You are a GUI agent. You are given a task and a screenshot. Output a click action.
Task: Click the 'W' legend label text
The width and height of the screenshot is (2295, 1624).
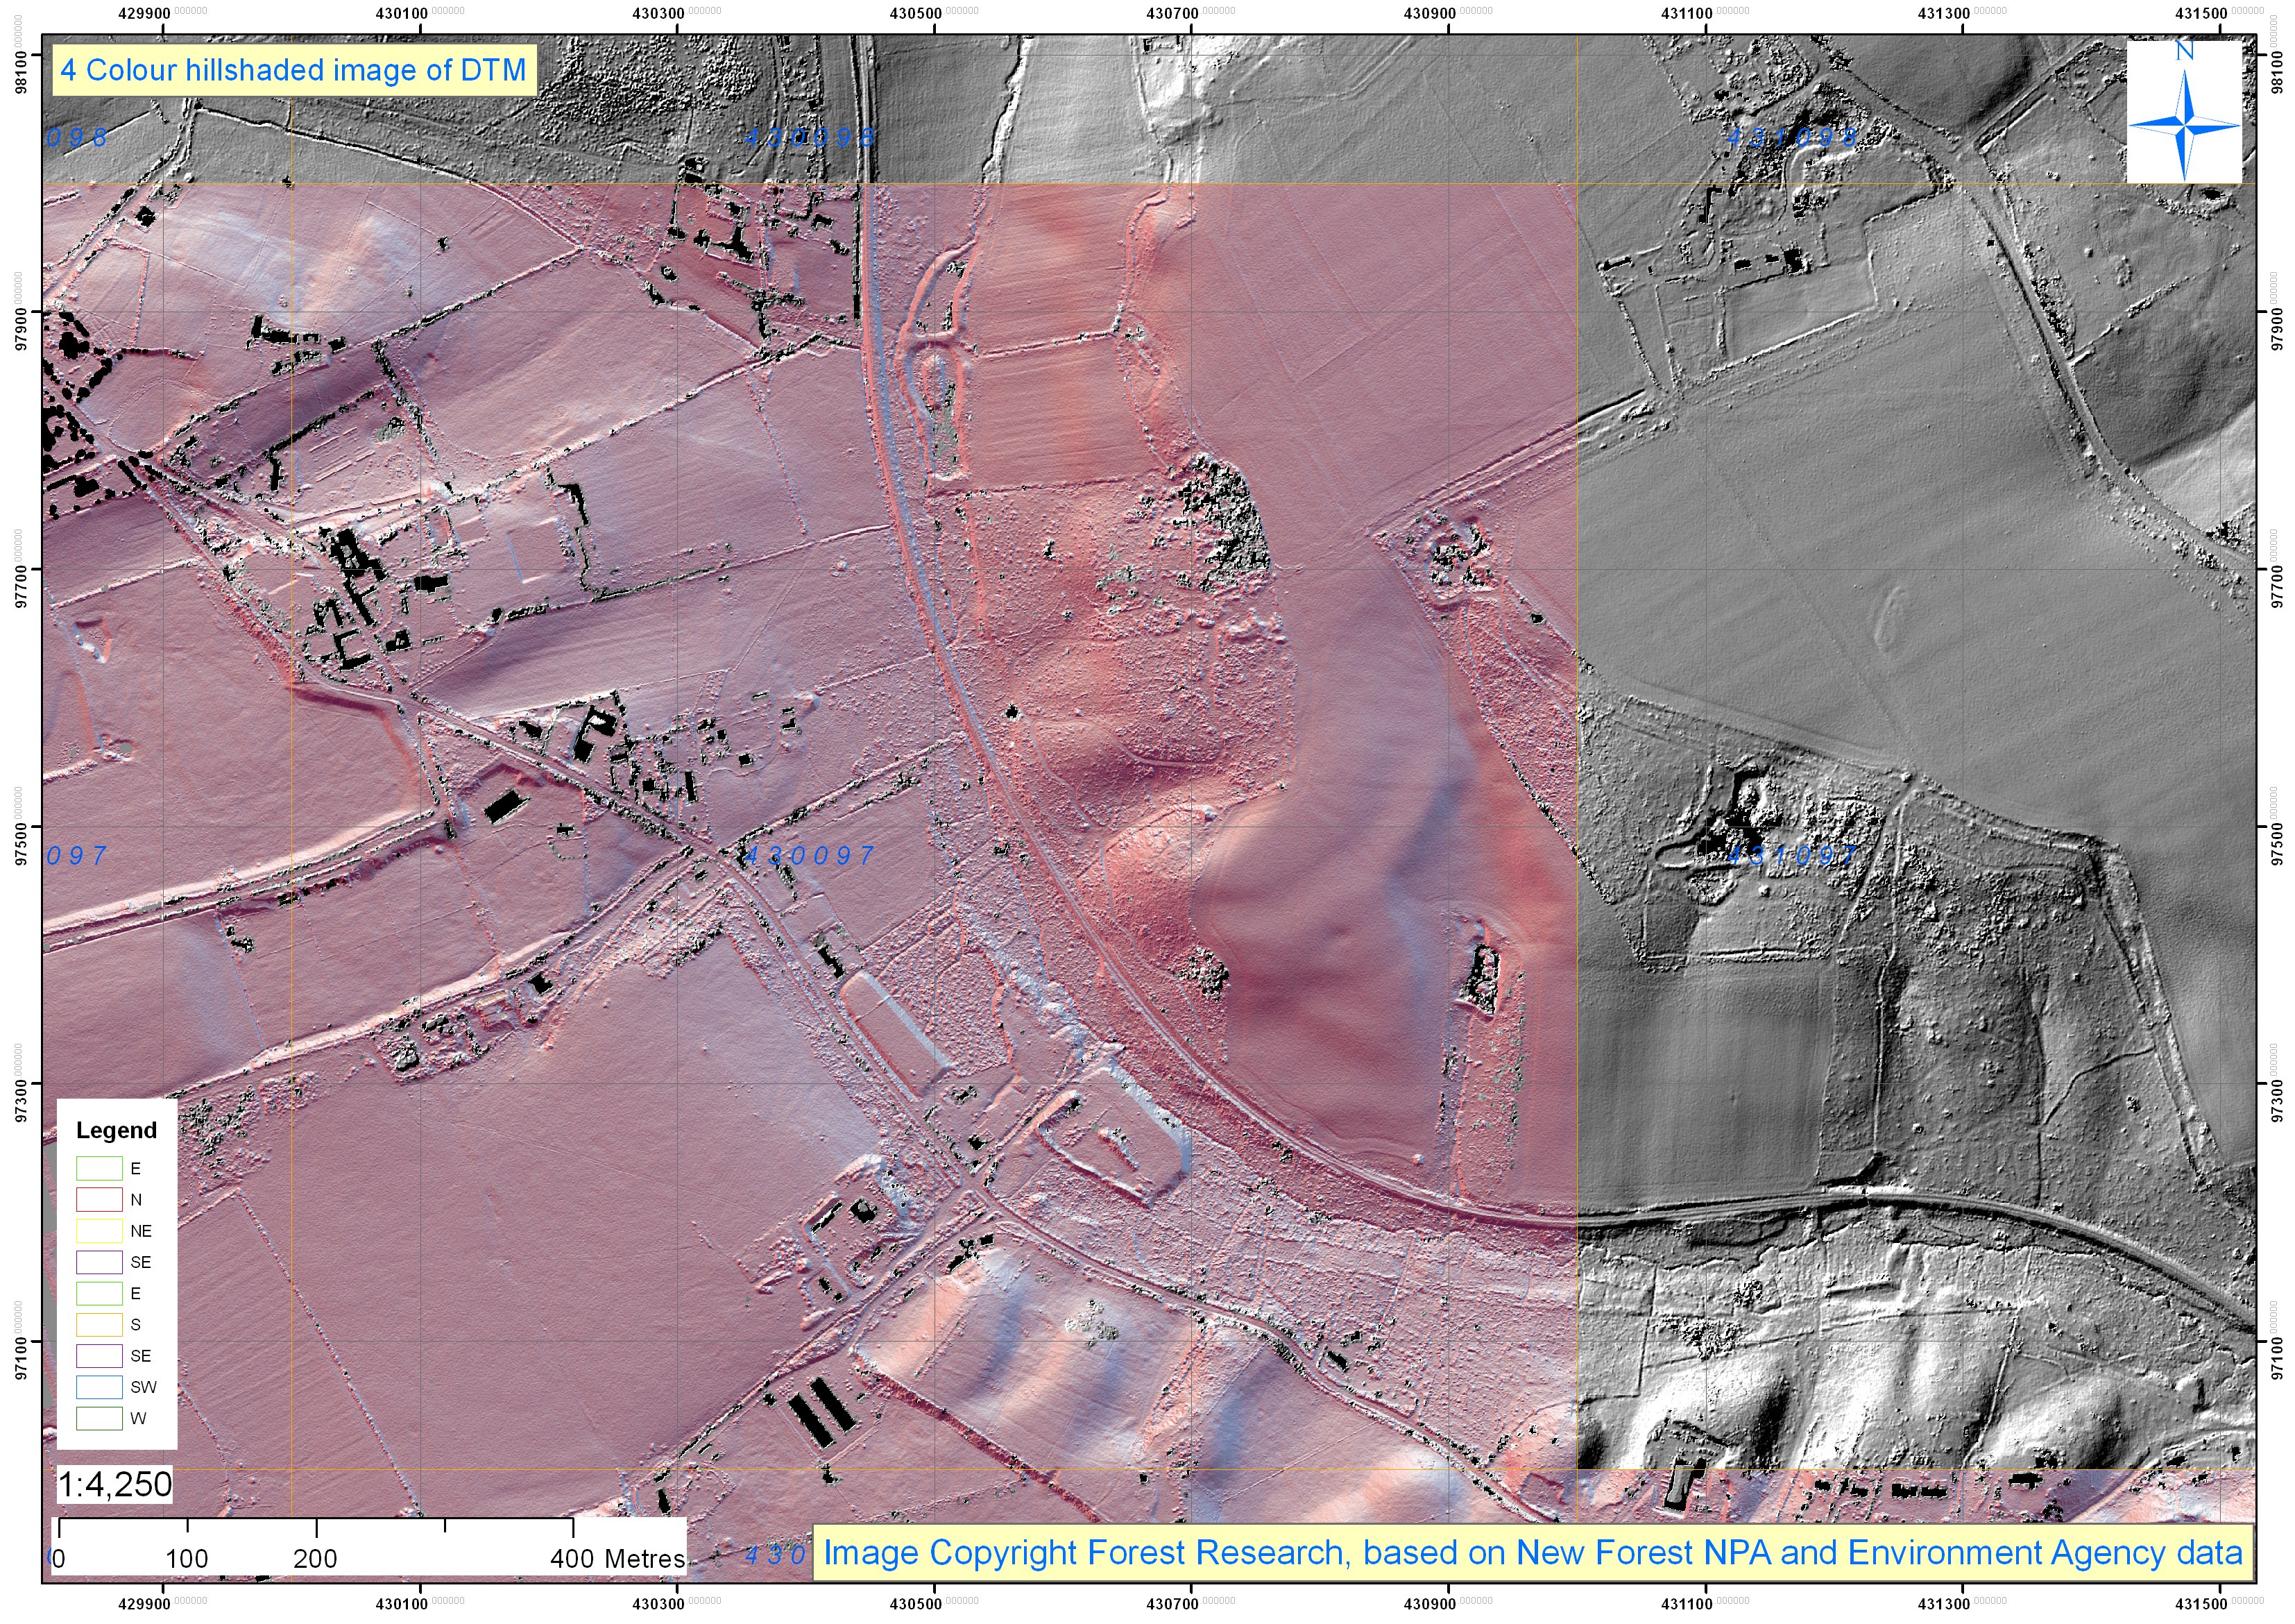(138, 1418)
